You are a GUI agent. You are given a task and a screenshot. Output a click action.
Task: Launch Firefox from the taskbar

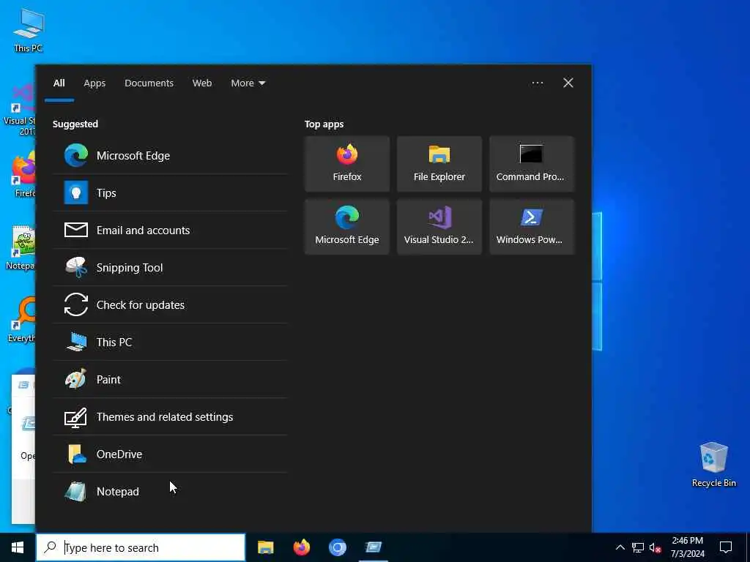tap(301, 547)
